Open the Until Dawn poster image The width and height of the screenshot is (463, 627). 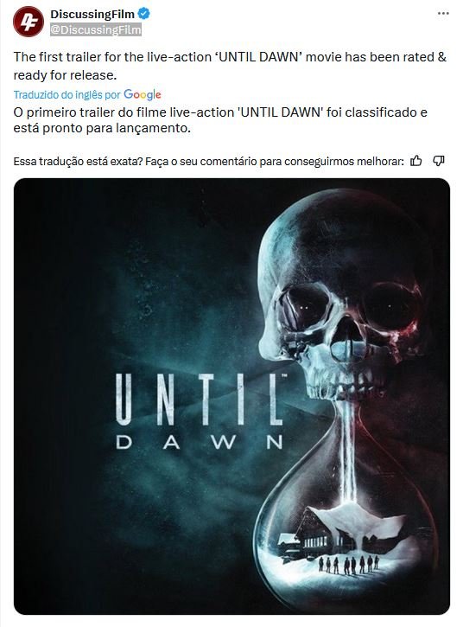(x=231, y=396)
